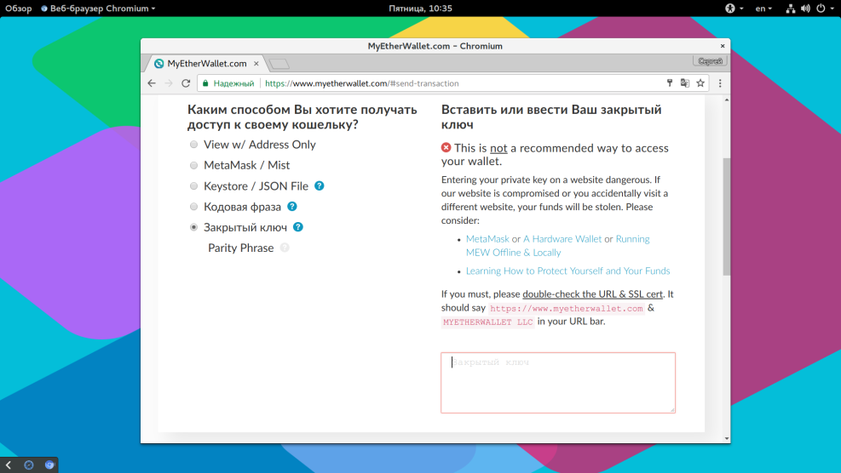Screen dimensions: 841x473
Task: Click the browser back arrow button
Action: click(x=152, y=83)
